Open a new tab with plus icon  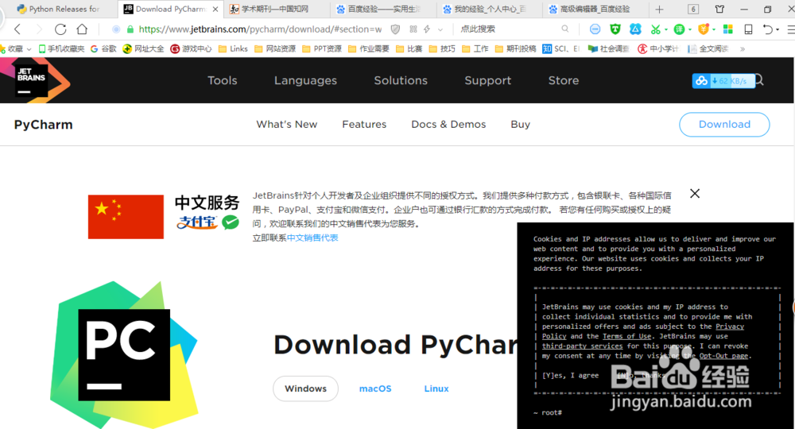click(659, 9)
